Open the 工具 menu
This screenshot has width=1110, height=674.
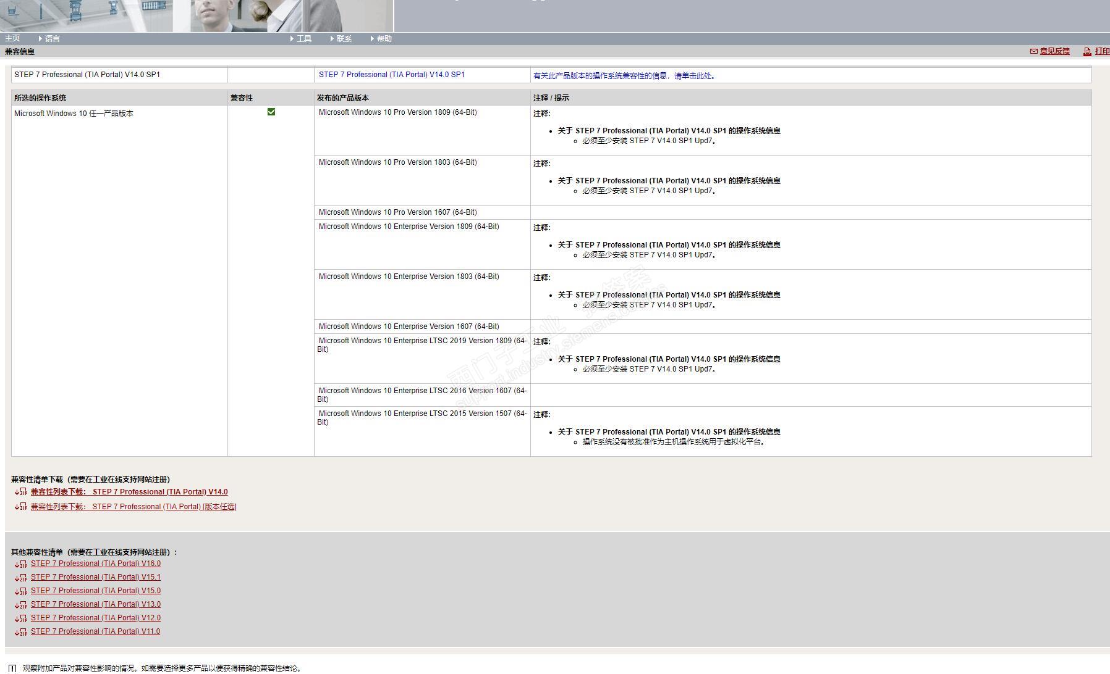click(301, 39)
